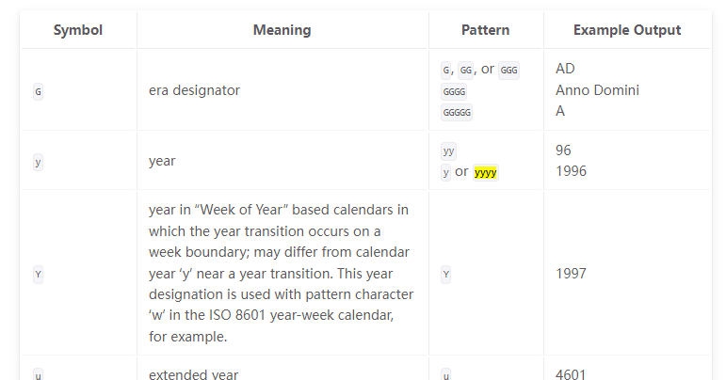Viewport: 726px width, 380px height.
Task: Click the 'extended year' meaning text
Action: click(194, 374)
